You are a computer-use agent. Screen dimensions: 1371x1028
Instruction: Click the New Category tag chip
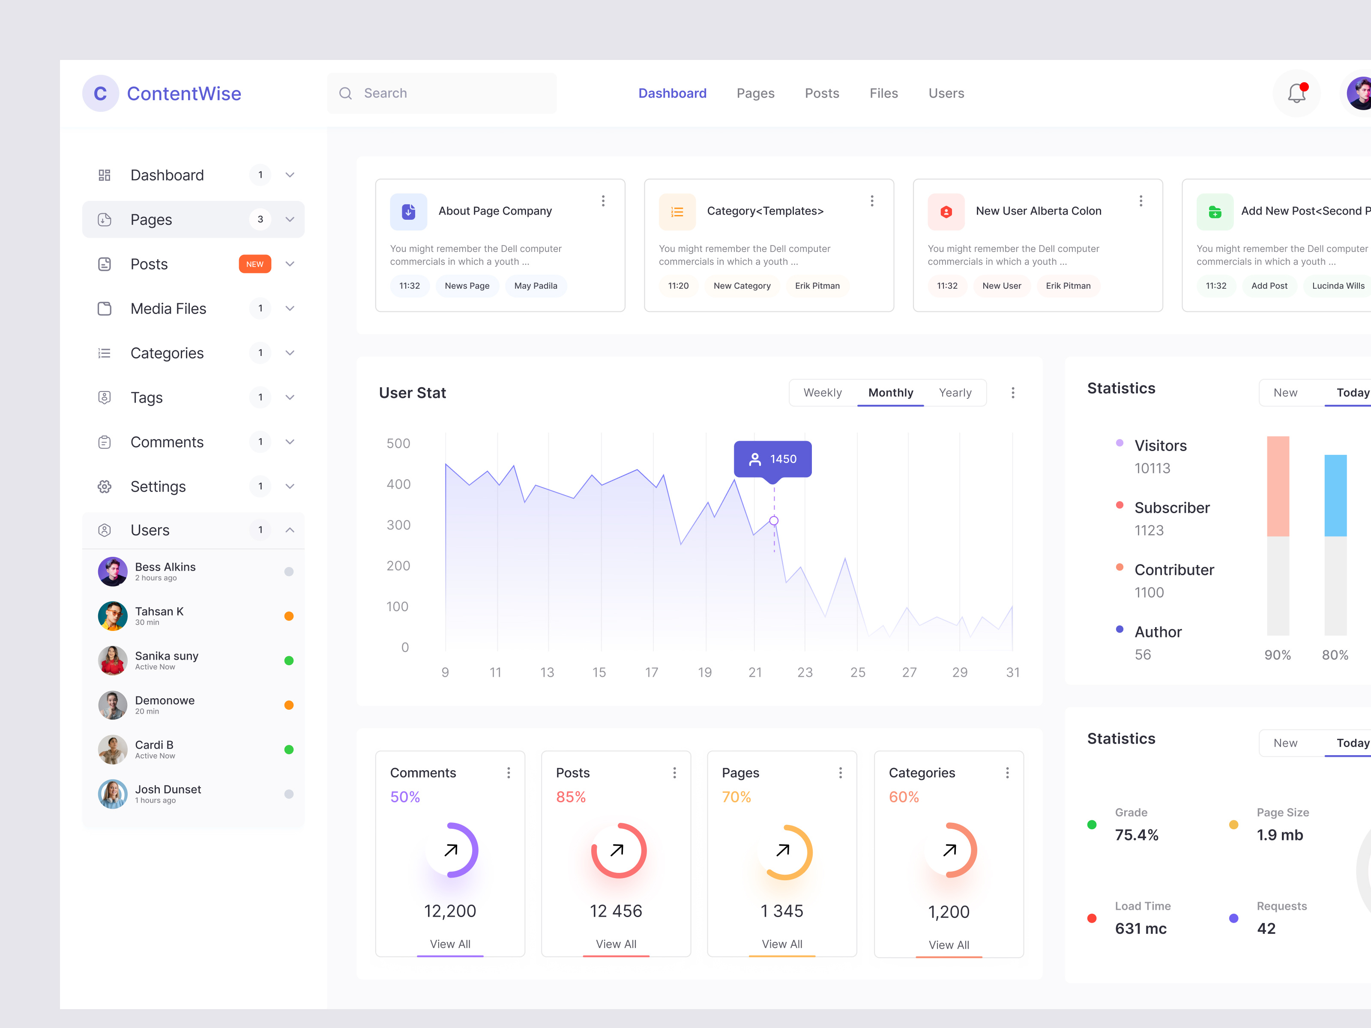pyautogui.click(x=742, y=286)
